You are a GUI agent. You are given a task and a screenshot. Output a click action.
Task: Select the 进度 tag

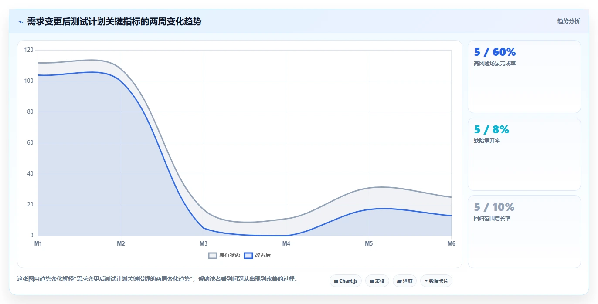click(405, 281)
